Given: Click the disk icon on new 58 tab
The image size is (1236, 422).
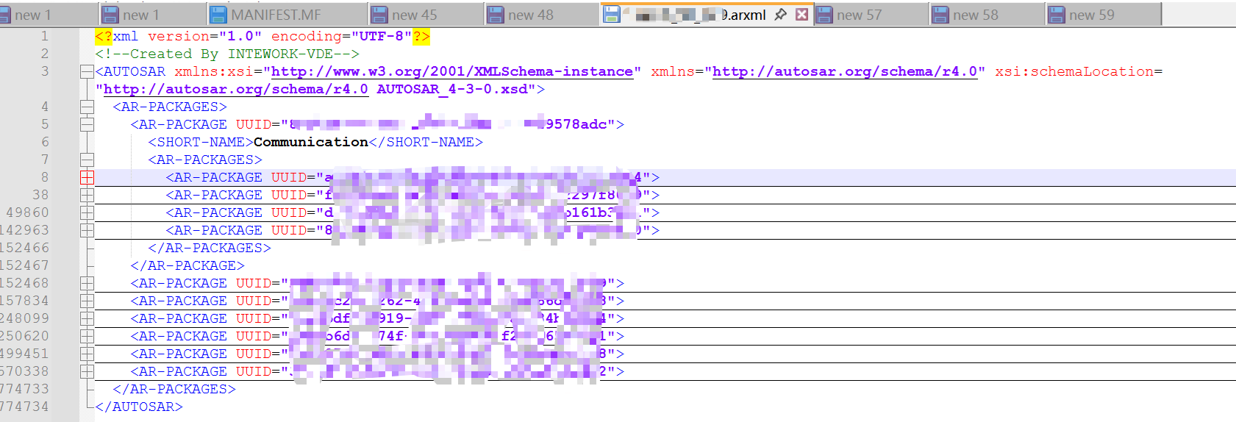Looking at the screenshot, I should 940,15.
